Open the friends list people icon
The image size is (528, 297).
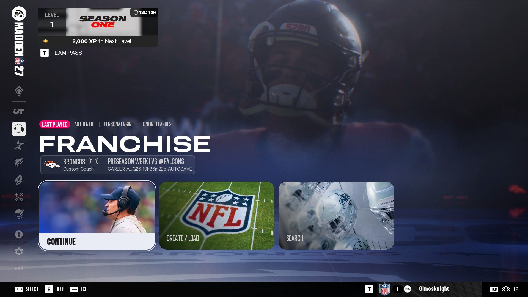506,289
